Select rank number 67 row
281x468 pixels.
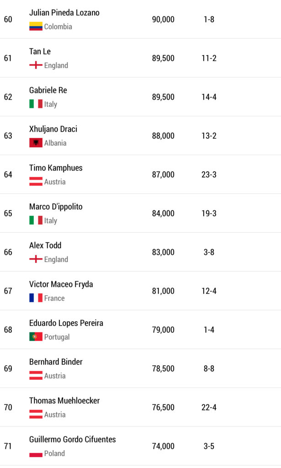(x=8, y=291)
